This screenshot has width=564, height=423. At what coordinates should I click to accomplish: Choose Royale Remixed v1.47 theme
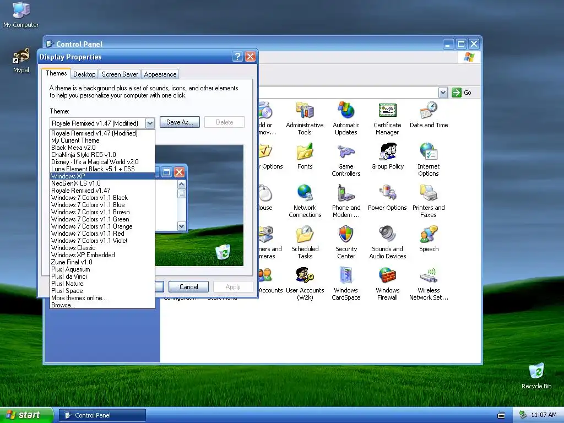point(102,191)
